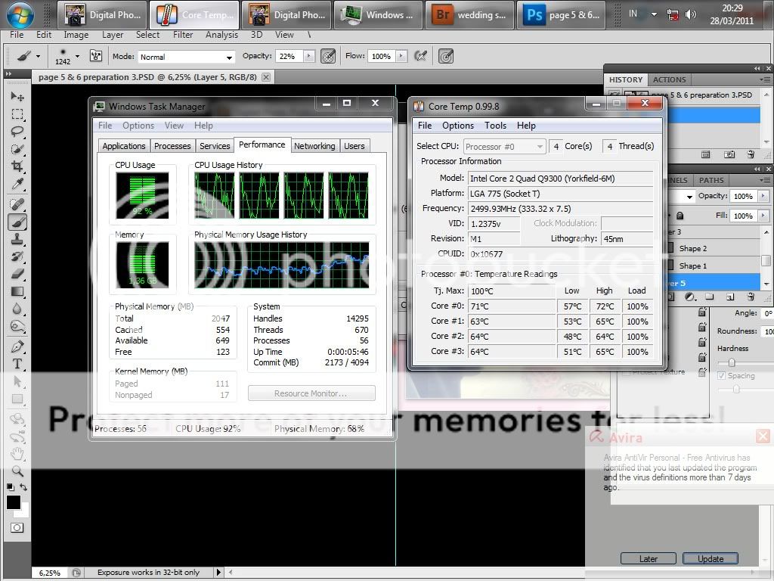Toggle the brush lock beside Protect Texture
Viewport: 774px width, 581px height.
(x=702, y=372)
